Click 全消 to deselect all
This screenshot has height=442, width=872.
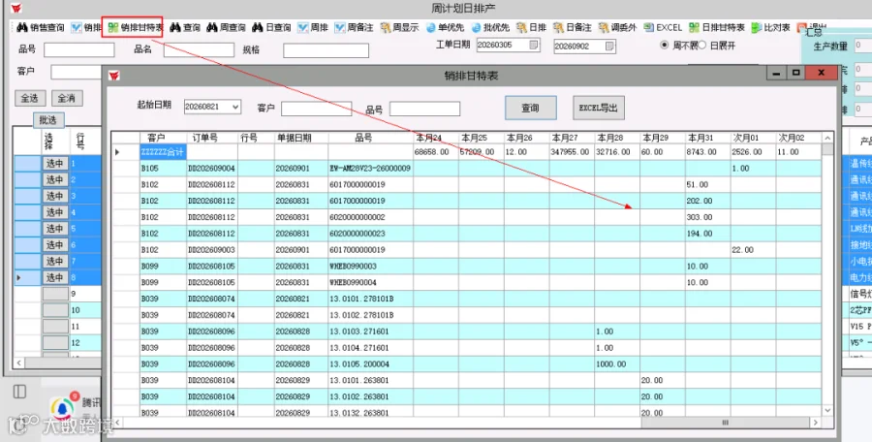[x=67, y=98]
